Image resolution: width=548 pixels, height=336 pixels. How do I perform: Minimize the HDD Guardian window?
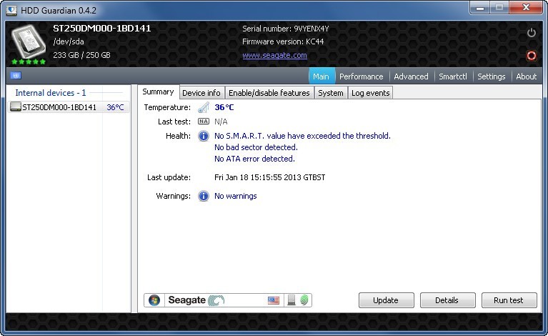click(480, 8)
